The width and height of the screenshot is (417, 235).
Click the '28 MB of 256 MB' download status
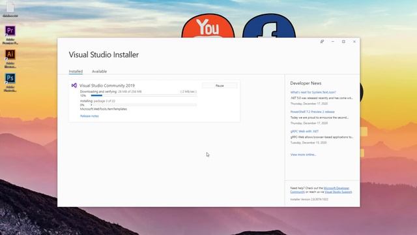coord(130,91)
